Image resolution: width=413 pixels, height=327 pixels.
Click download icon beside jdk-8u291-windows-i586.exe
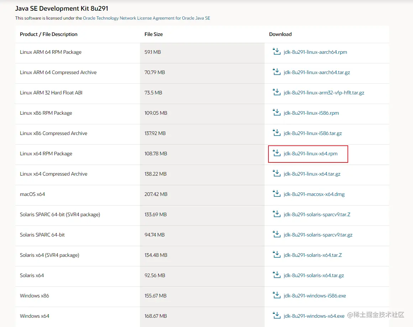tap(277, 295)
